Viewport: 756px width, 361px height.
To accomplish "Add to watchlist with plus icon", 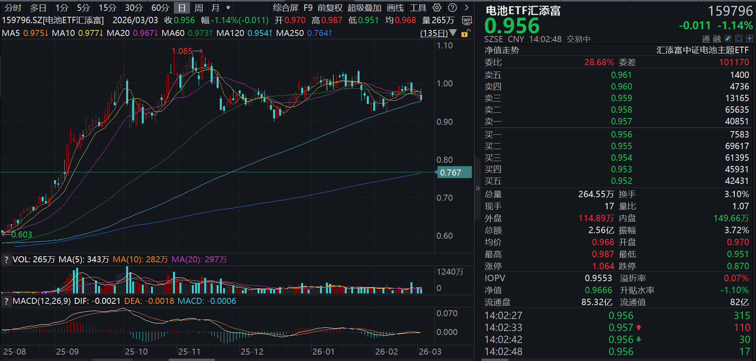I will coord(749,38).
